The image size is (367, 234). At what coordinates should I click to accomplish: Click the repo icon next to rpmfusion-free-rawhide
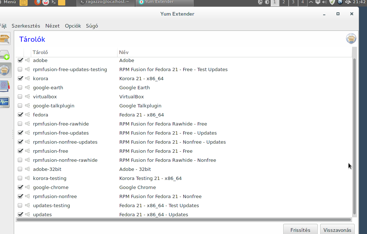(28, 124)
